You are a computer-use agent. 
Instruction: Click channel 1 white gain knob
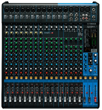coord(6,27)
